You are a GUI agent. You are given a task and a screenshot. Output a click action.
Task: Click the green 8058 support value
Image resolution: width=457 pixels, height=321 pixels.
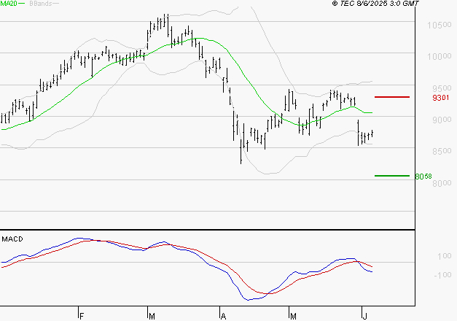click(x=423, y=177)
